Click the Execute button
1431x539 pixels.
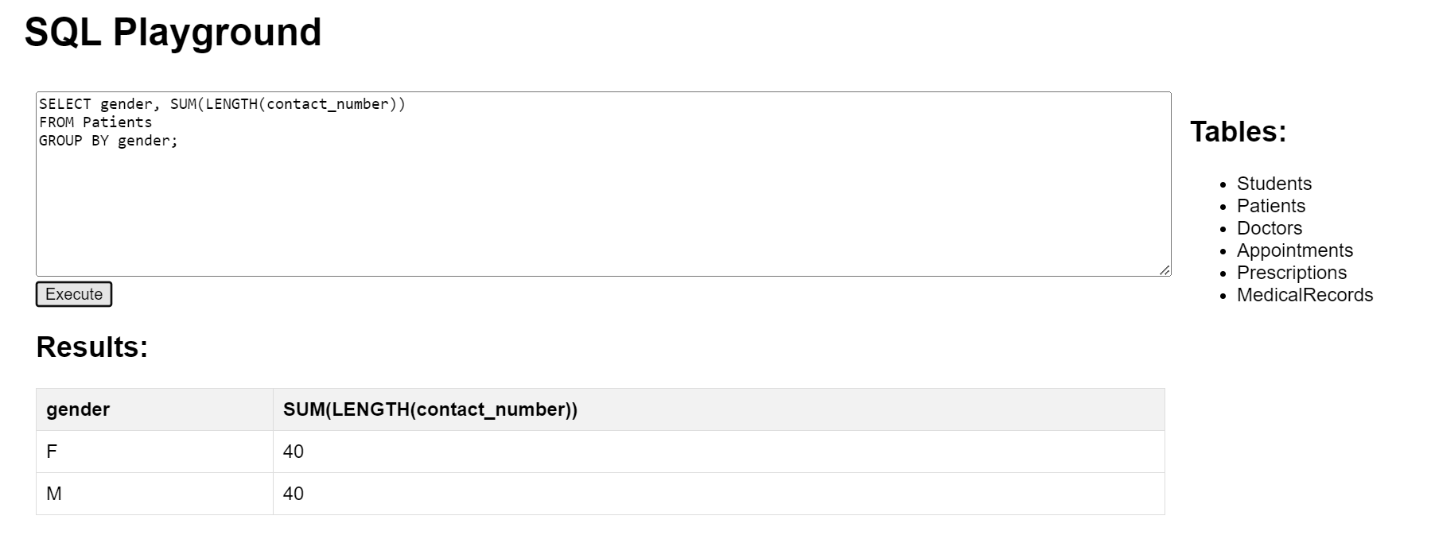(x=74, y=294)
